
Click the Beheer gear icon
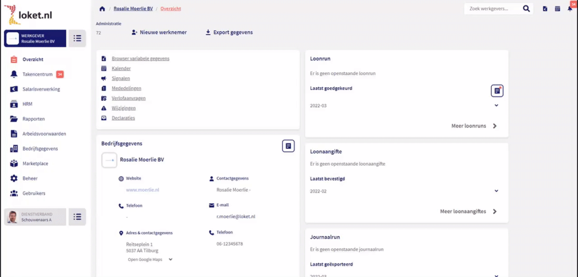coord(14,178)
